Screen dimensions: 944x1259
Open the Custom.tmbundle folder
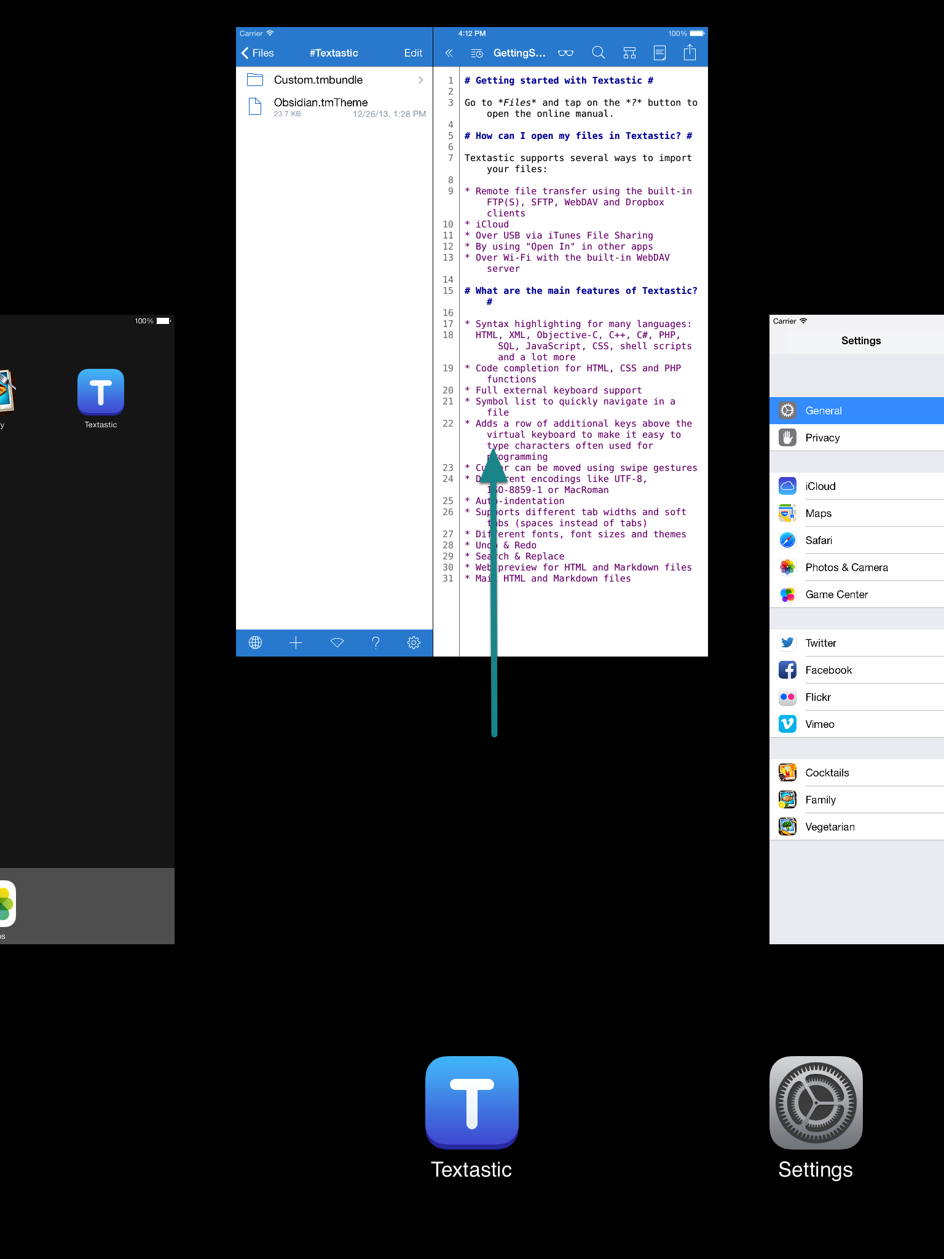point(334,80)
